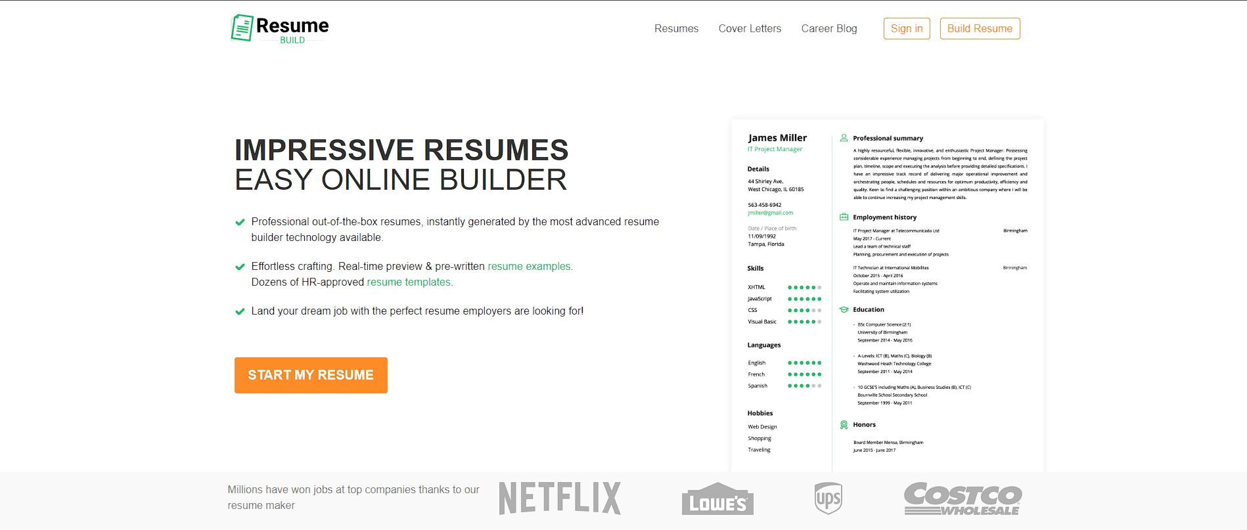Go to the Cover Letters page

click(x=750, y=29)
